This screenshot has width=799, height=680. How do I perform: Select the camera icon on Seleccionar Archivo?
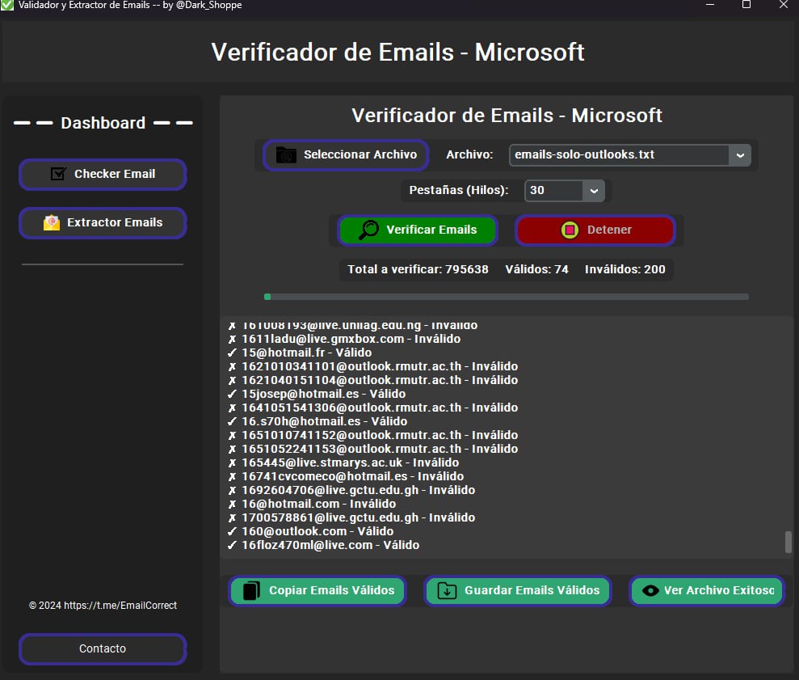284,154
